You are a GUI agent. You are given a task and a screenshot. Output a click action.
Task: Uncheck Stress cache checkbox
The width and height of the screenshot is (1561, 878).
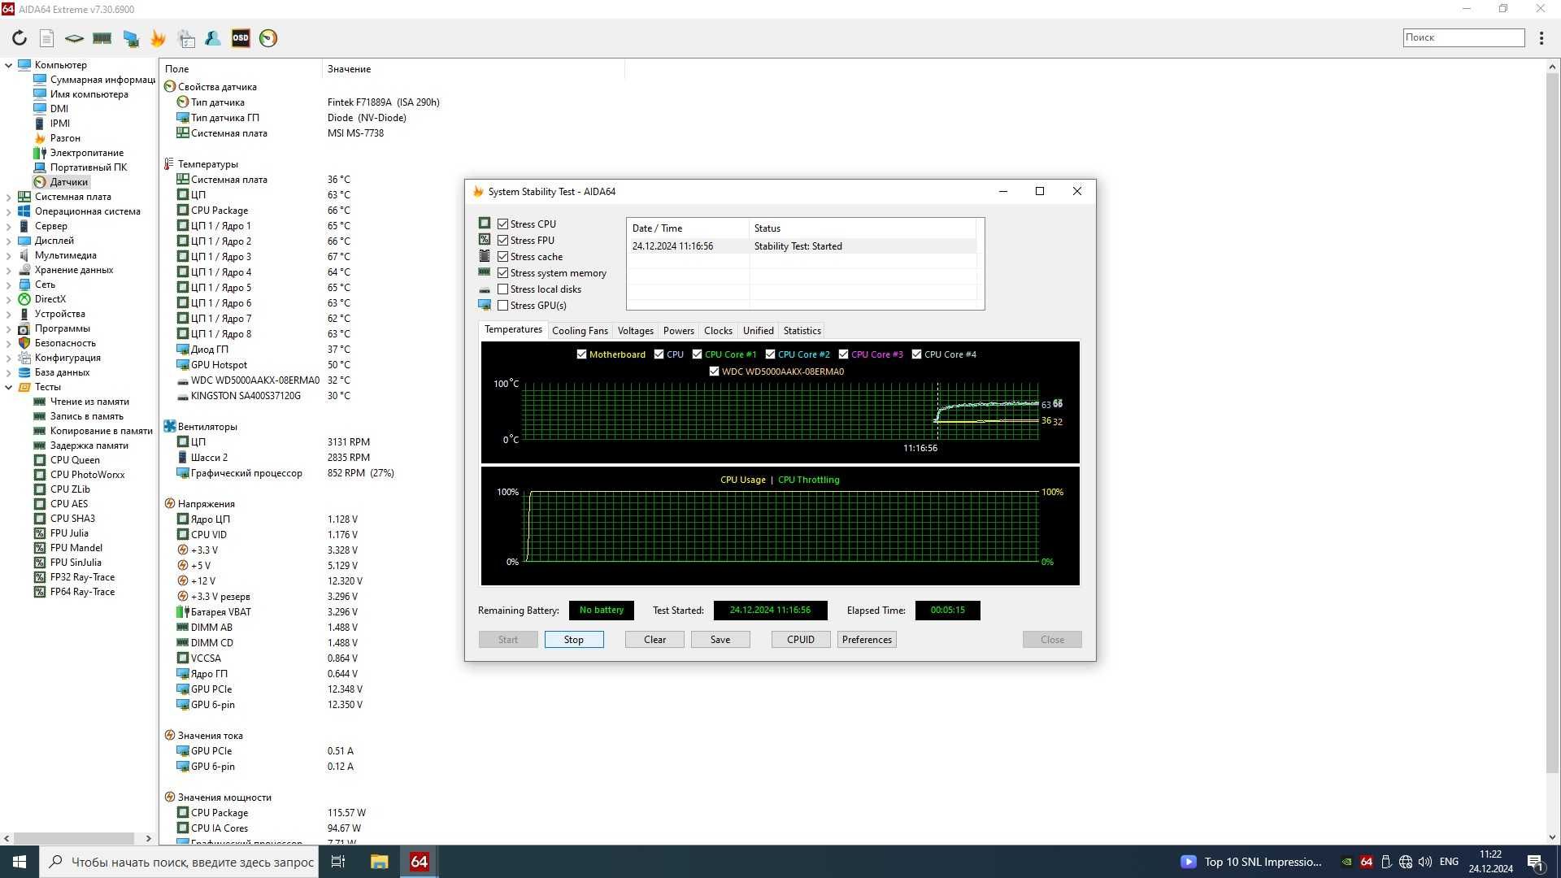[502, 257]
